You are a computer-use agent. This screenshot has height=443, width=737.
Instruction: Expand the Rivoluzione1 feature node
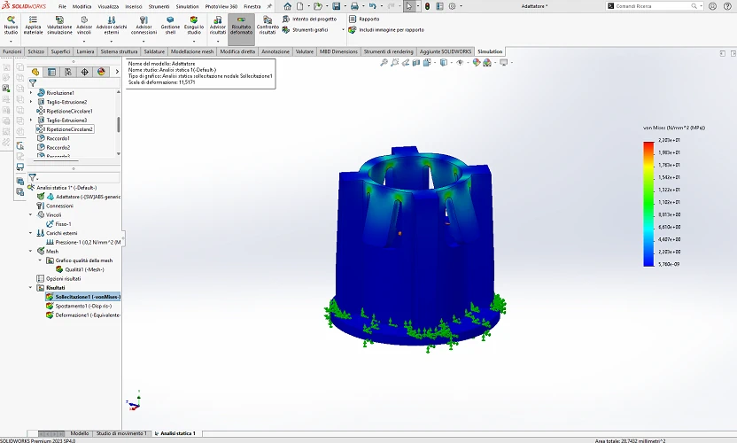click(31, 93)
